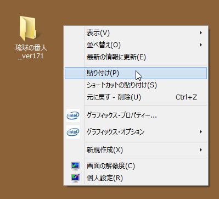
Task: Click the Intel logo beside グラフィックス・オプション
Action: click(73, 132)
